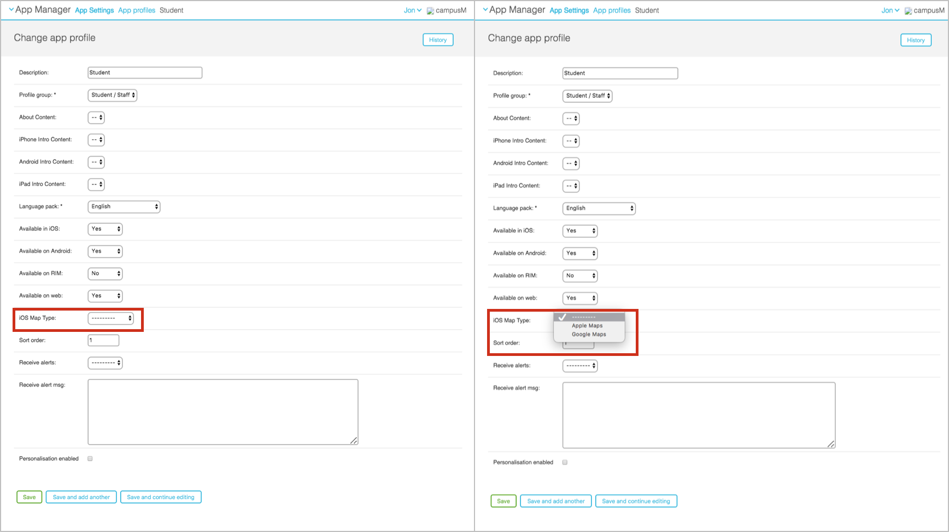Click Save button in right panel

[x=503, y=501]
